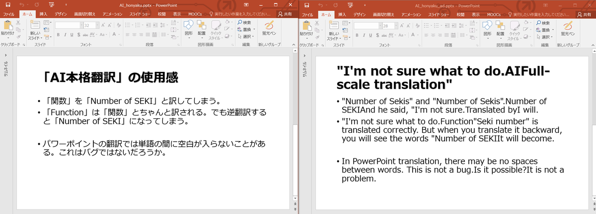Open MOOCs tab in the right window
Viewport: 596px width, 214px height.
494,15
